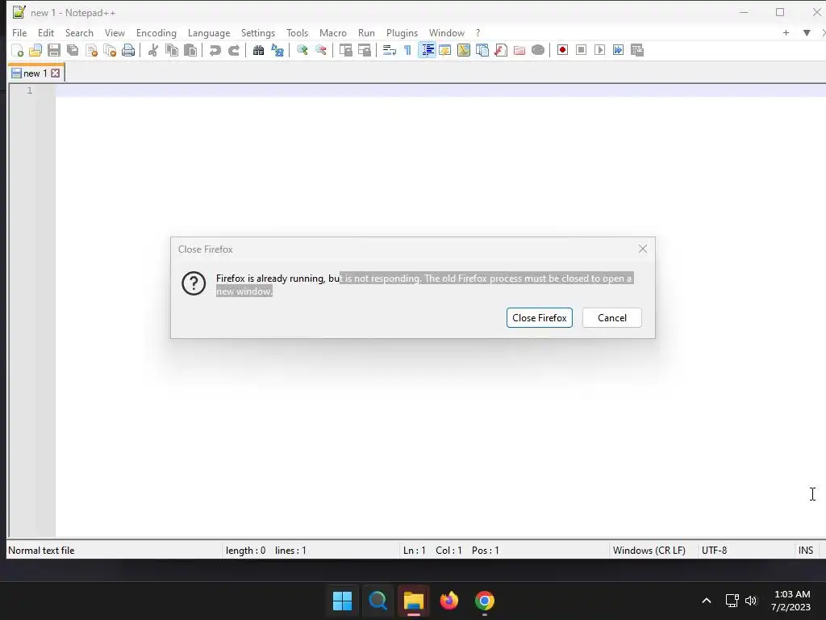Screen dimensions: 826x620
Task: Toggle synchronize horizontal scrolling icon
Action: (x=364, y=50)
